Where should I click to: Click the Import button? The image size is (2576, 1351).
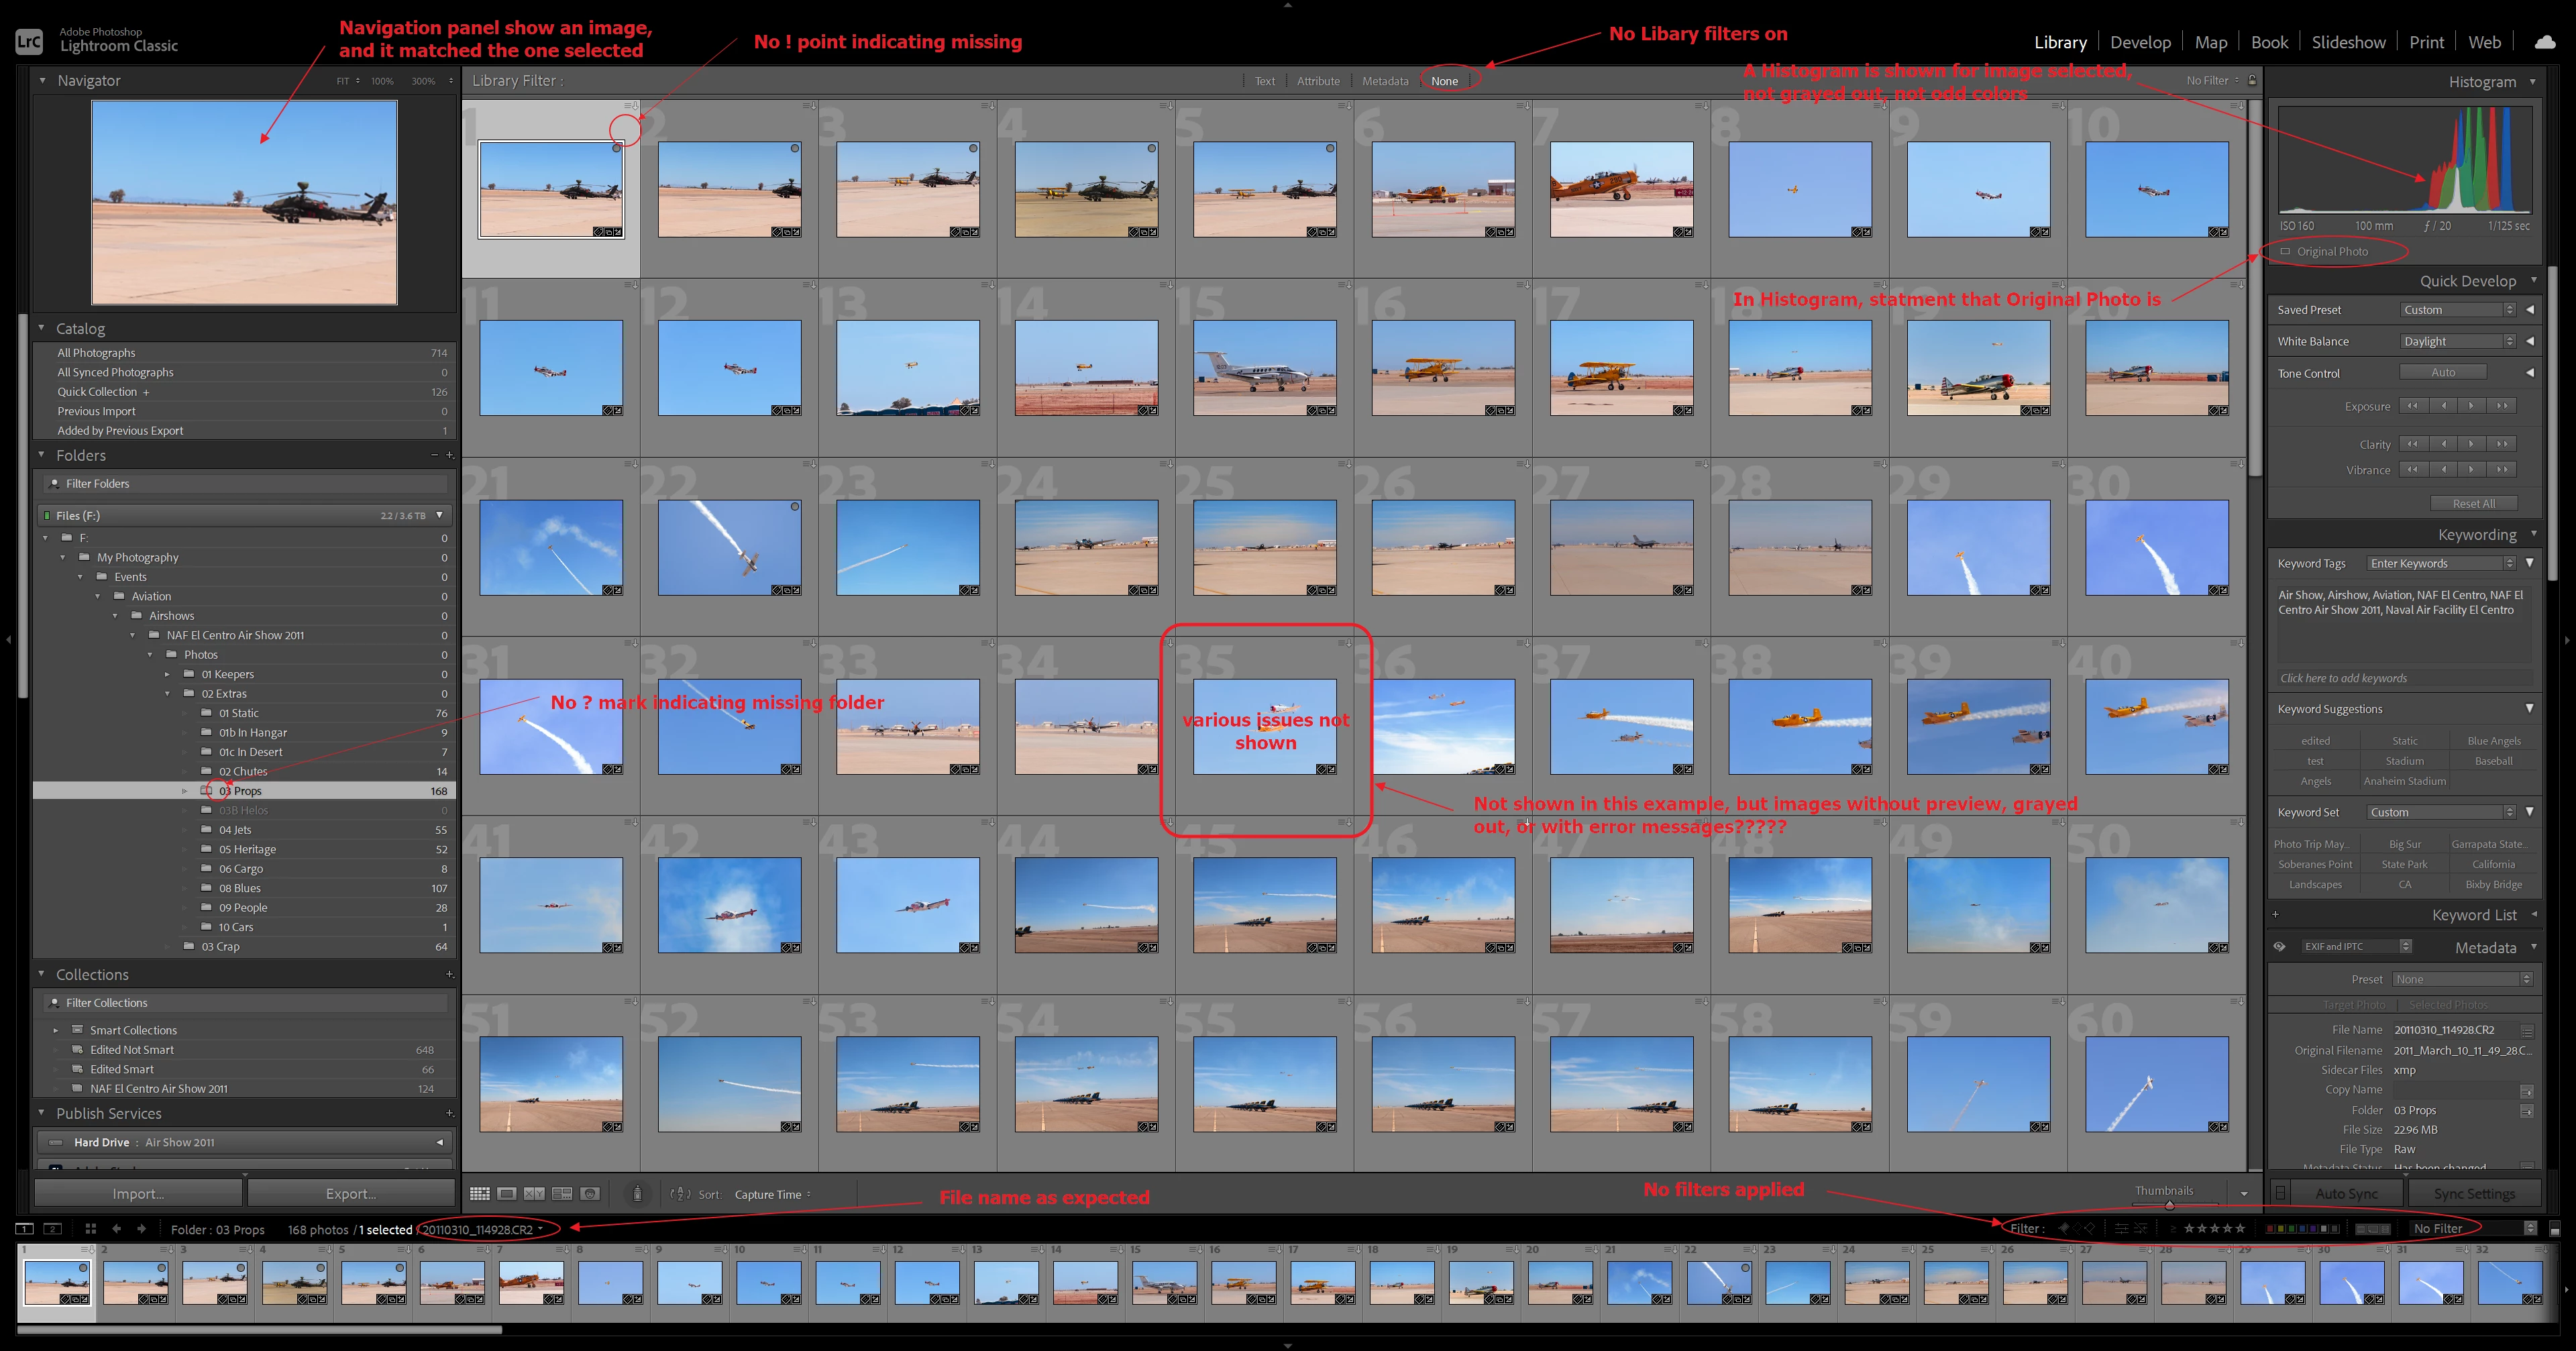pyautogui.click(x=138, y=1194)
